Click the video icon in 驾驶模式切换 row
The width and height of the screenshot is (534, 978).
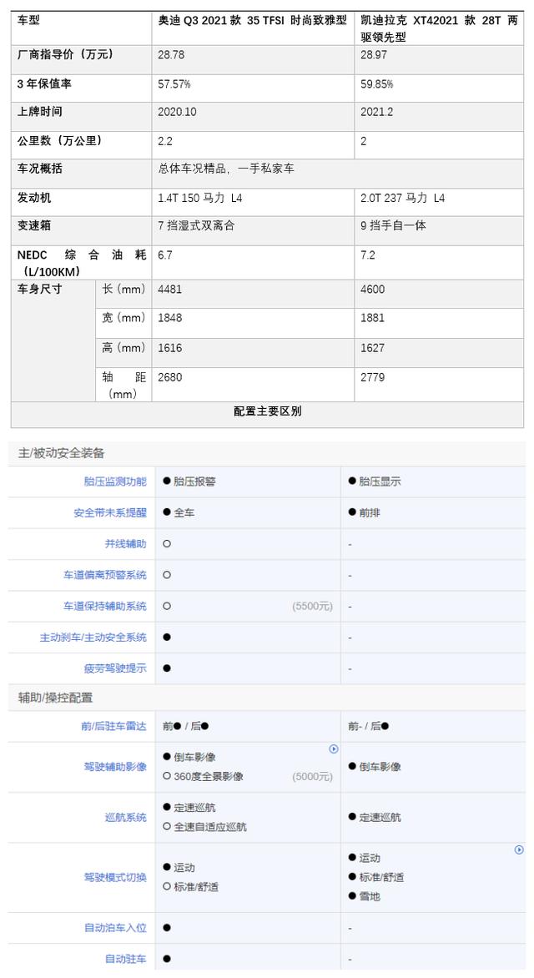[x=519, y=849]
